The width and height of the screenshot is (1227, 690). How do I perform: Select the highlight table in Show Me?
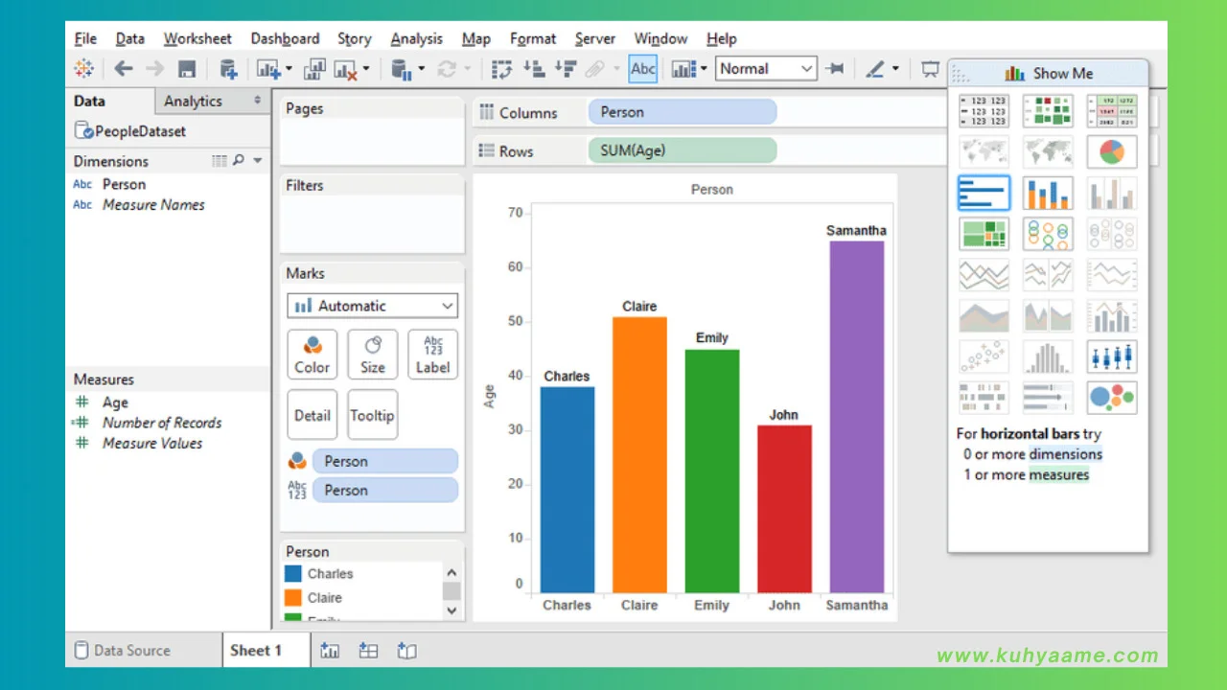[x=1112, y=111]
